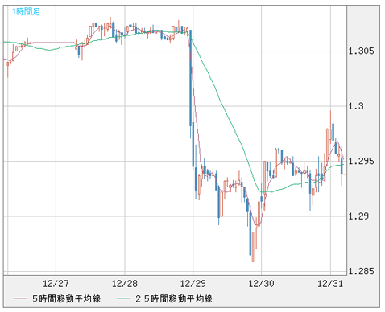Click the lowest candlestick near 12/30
The height and width of the screenshot is (312, 385).
coord(253,246)
